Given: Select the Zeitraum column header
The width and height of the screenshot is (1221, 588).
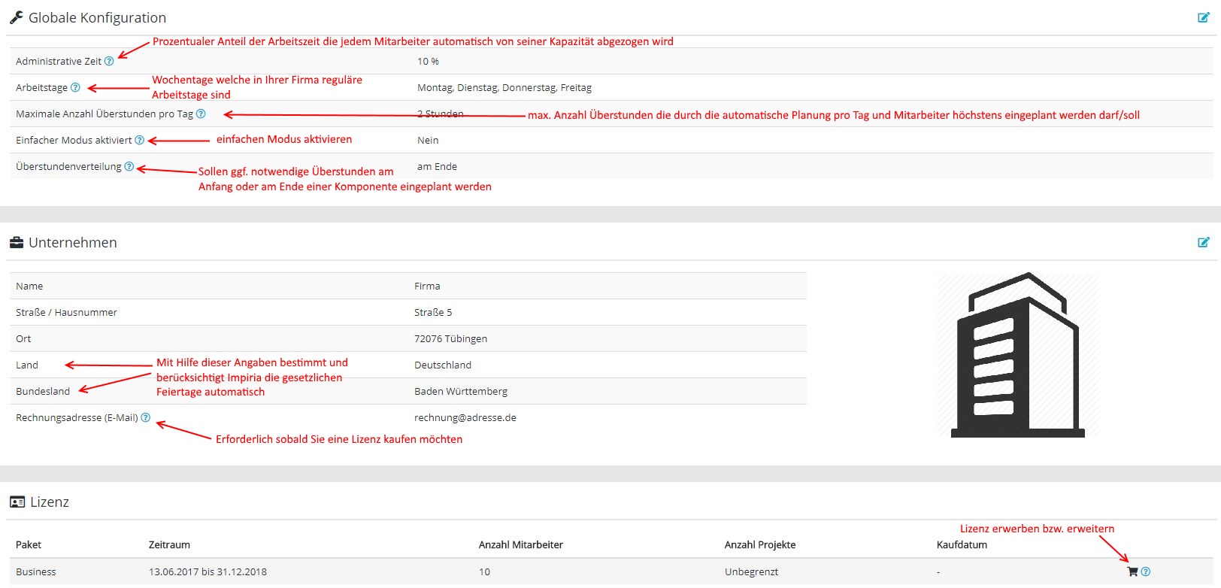Looking at the screenshot, I should click(x=169, y=544).
